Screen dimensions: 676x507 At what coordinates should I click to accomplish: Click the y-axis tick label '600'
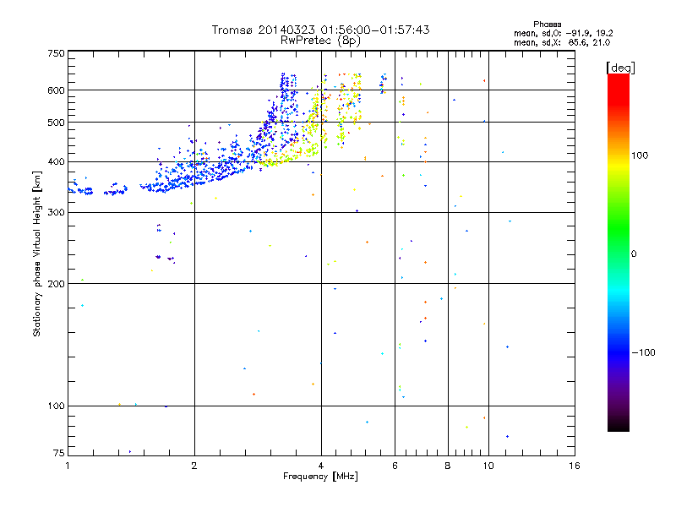tap(56, 90)
